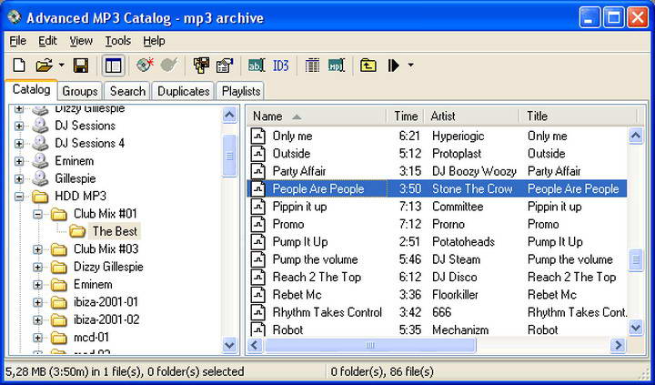
Task: Open the ID3 tag editor icon
Action: point(281,66)
